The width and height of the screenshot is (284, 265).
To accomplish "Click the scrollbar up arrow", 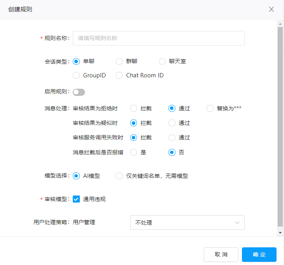I will [x=280, y=24].
